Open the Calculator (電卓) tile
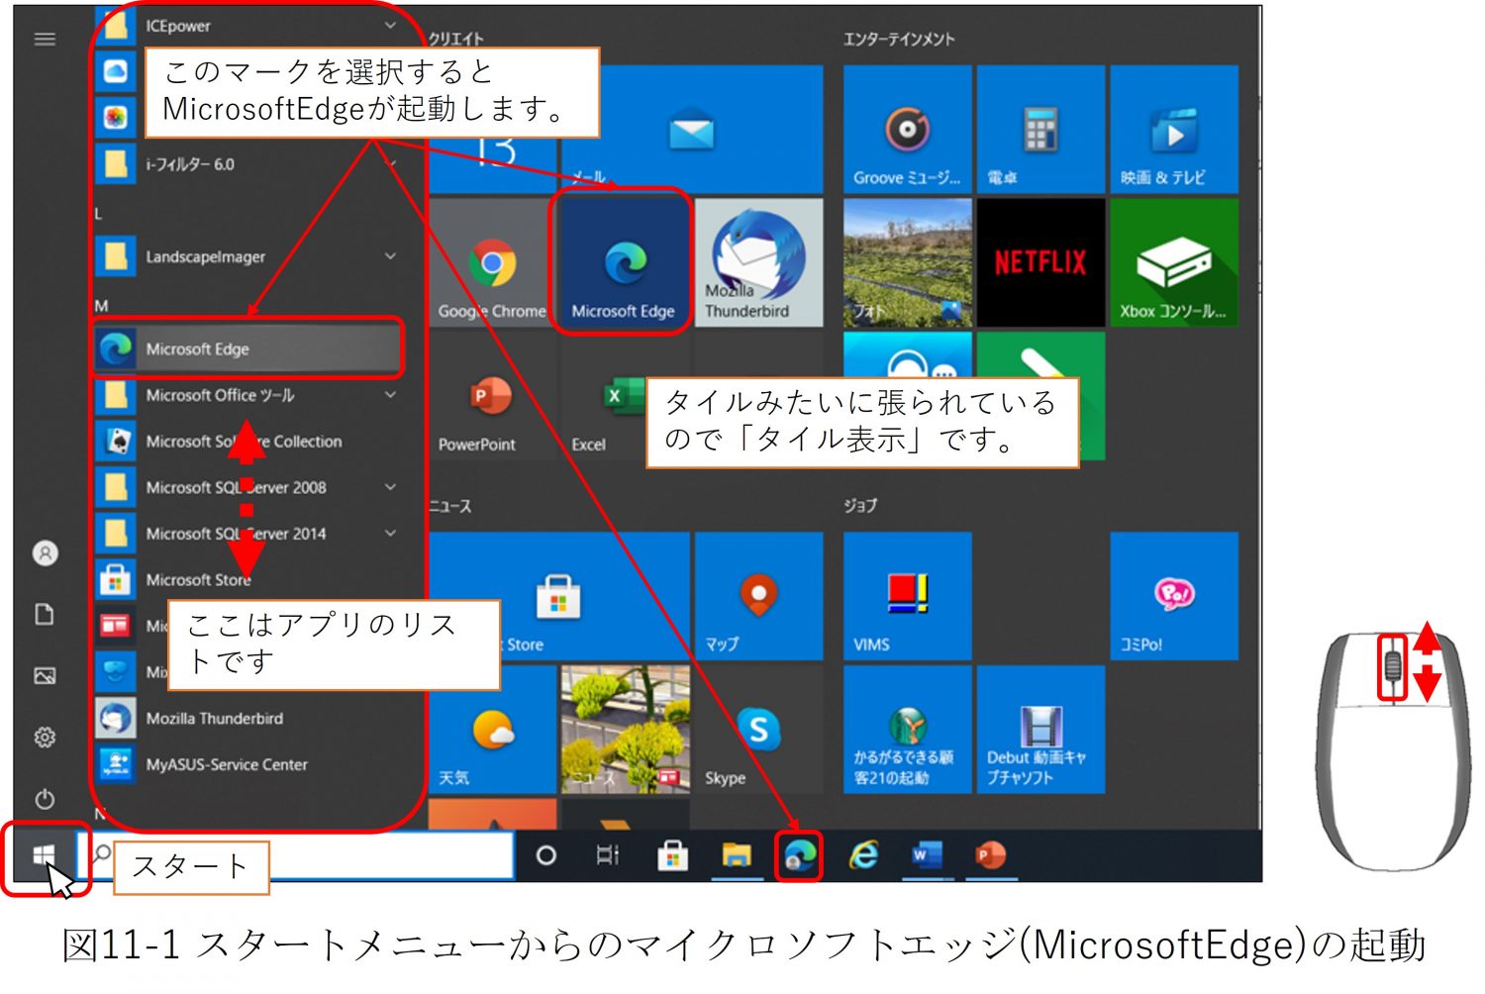Screen dimensions: 1485x994 pos(1040,129)
